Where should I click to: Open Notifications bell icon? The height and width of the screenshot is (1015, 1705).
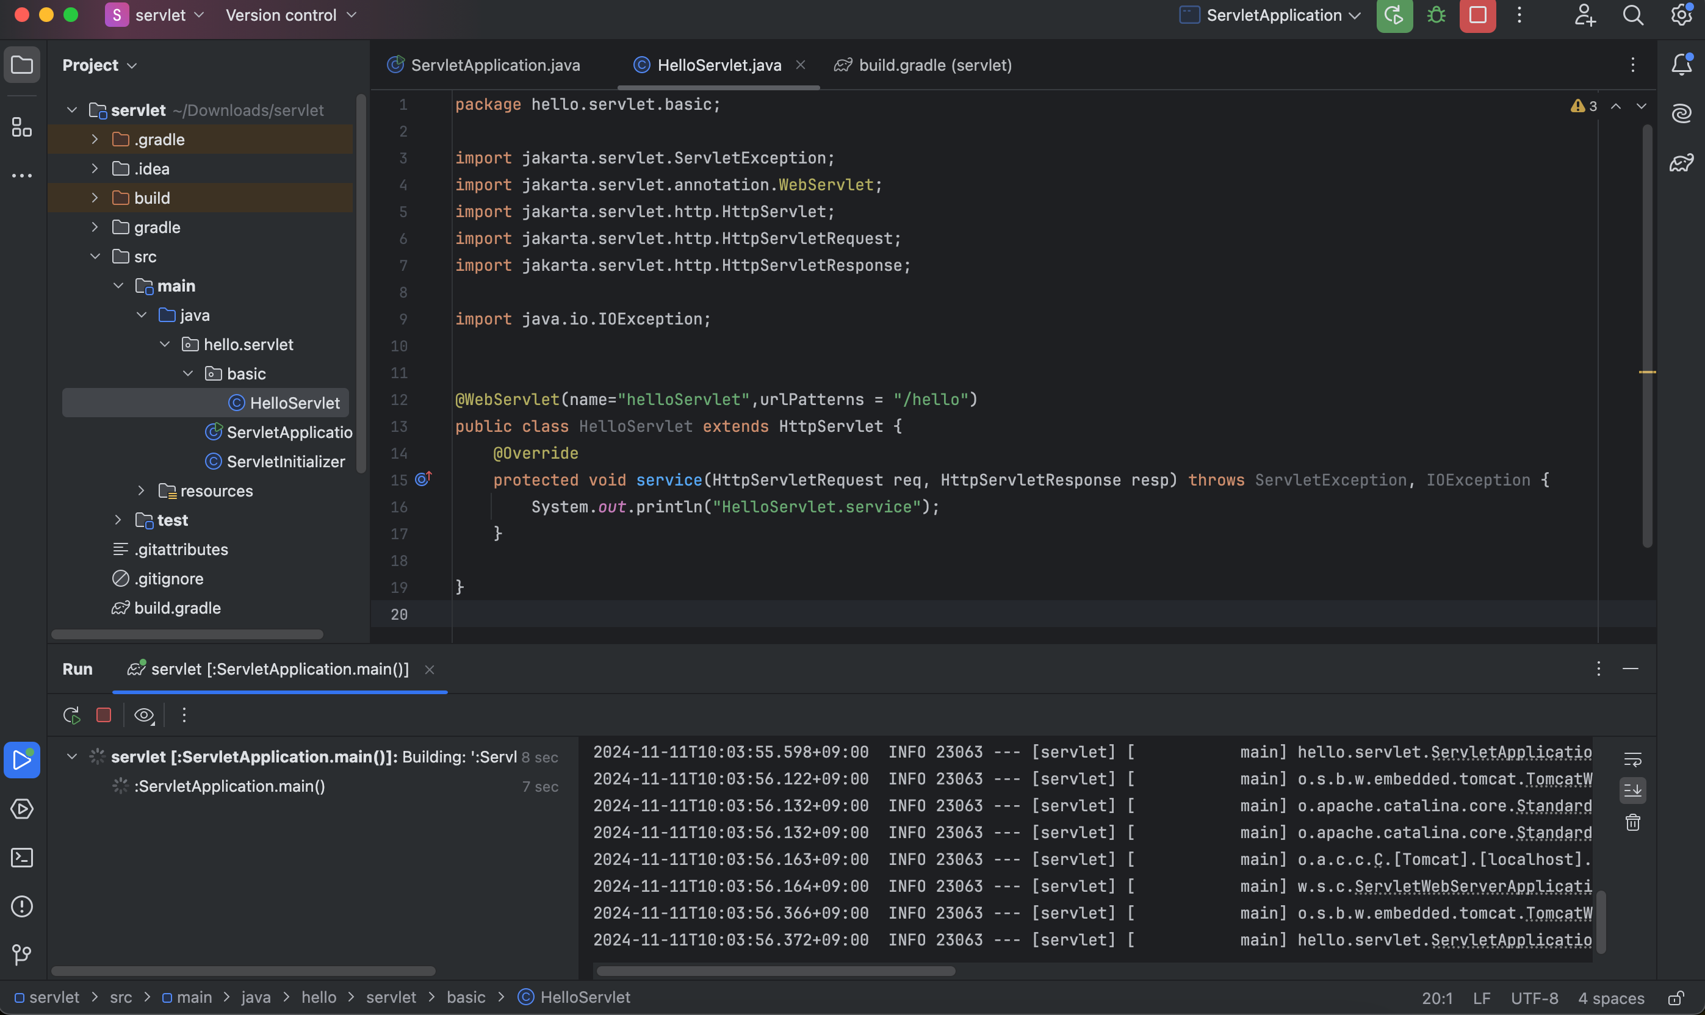(x=1682, y=65)
